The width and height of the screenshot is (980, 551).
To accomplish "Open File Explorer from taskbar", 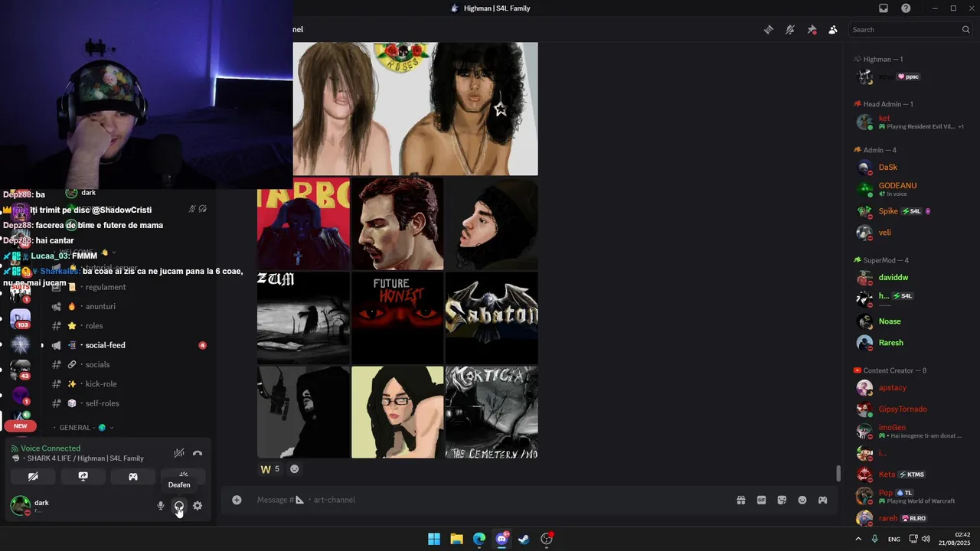I will pos(456,539).
